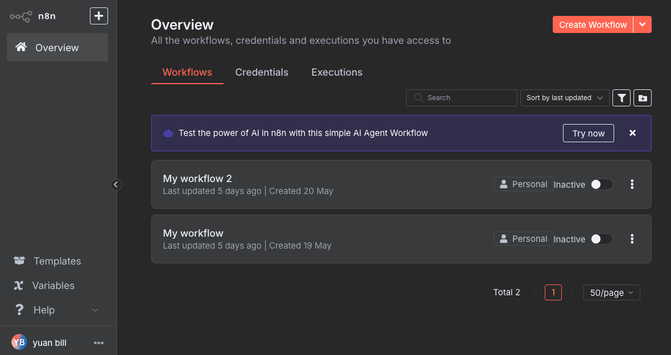Switch to the Executions tab
Screen dimensions: 671x355
pyautogui.click(x=337, y=72)
